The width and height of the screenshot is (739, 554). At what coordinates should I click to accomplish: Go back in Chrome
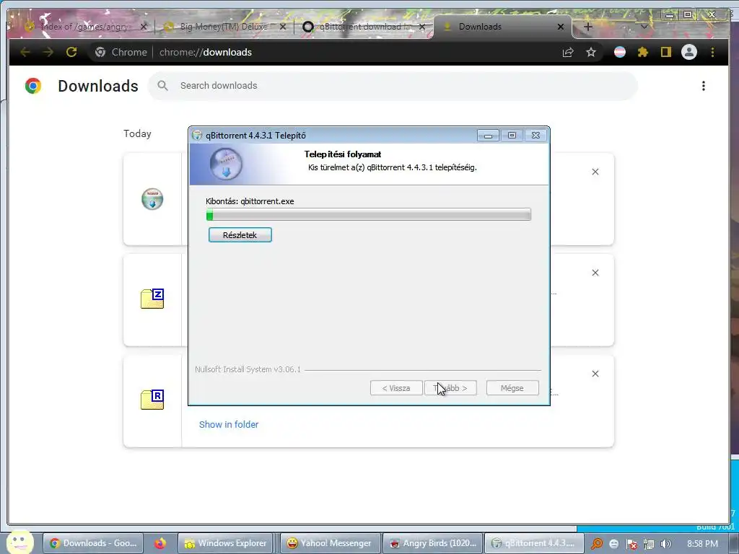point(25,52)
